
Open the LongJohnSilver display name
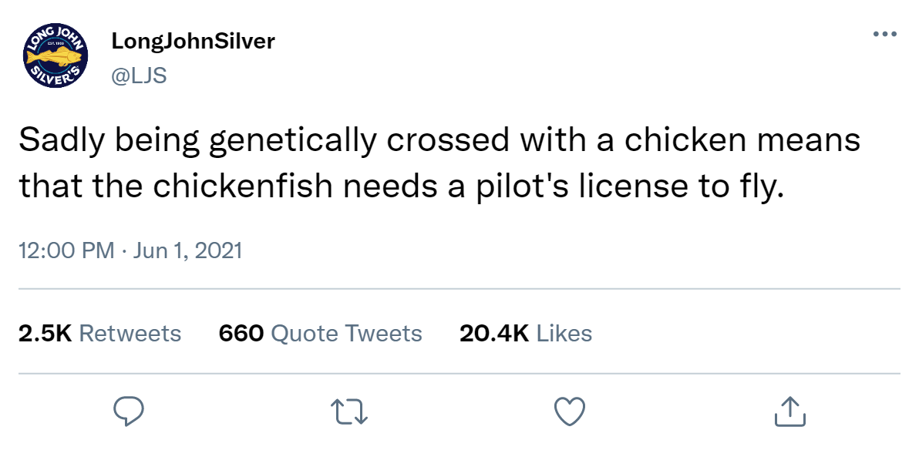coord(193,41)
